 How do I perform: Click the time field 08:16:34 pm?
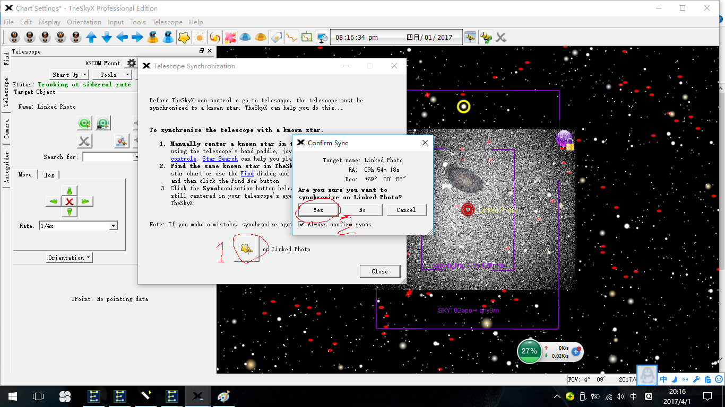click(x=357, y=38)
